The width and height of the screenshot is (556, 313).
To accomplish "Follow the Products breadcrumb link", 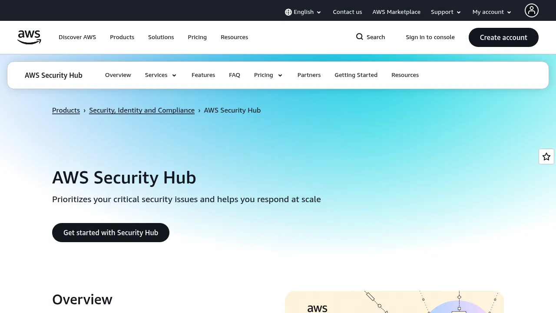I will tap(66, 110).
